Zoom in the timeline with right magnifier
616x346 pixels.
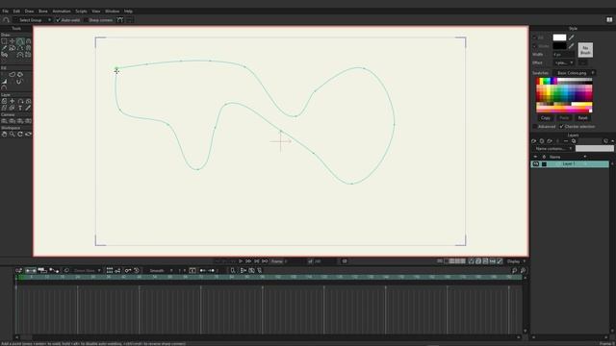[523, 271]
